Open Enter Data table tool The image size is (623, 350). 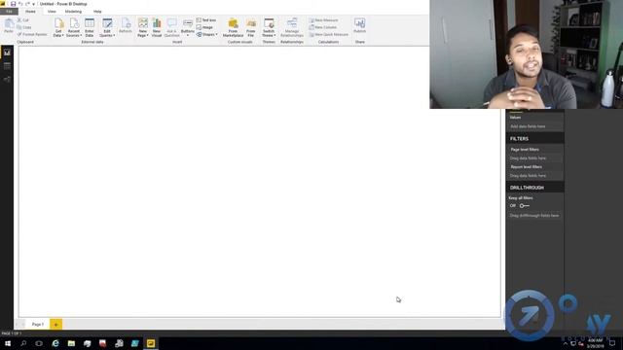pyautogui.click(x=90, y=27)
